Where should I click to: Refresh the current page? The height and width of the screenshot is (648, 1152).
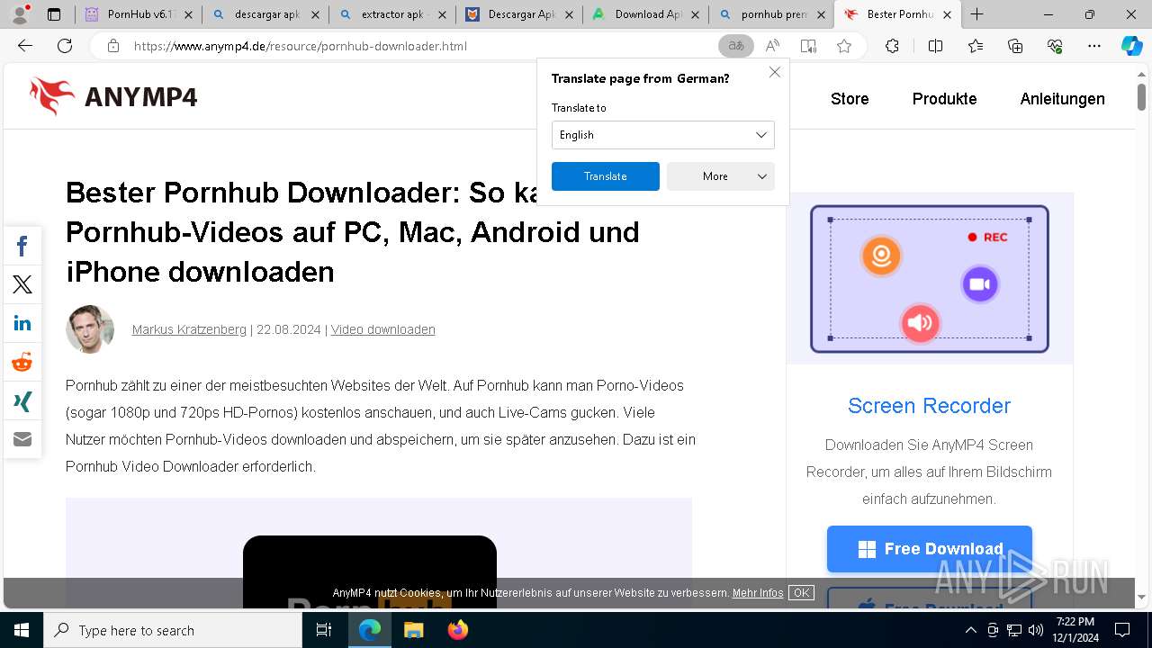pyautogui.click(x=65, y=46)
